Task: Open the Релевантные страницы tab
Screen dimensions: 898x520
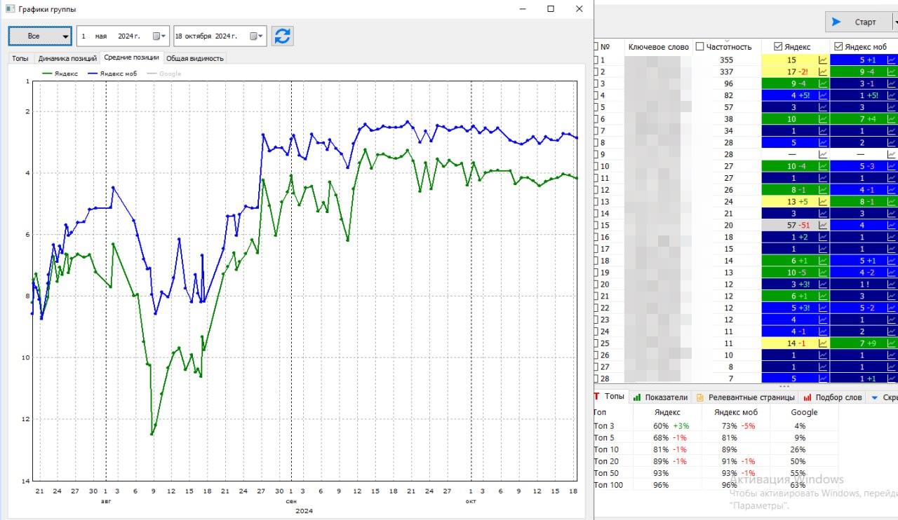Action: 745,397
